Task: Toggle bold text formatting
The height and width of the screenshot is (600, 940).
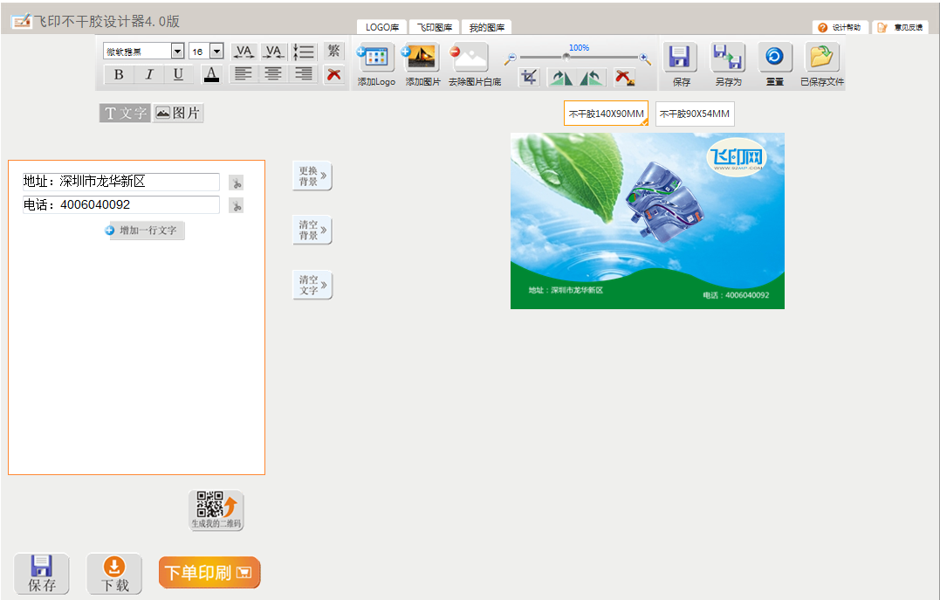Action: (119, 74)
